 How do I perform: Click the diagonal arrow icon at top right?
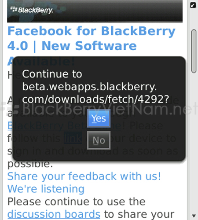click(x=193, y=5)
